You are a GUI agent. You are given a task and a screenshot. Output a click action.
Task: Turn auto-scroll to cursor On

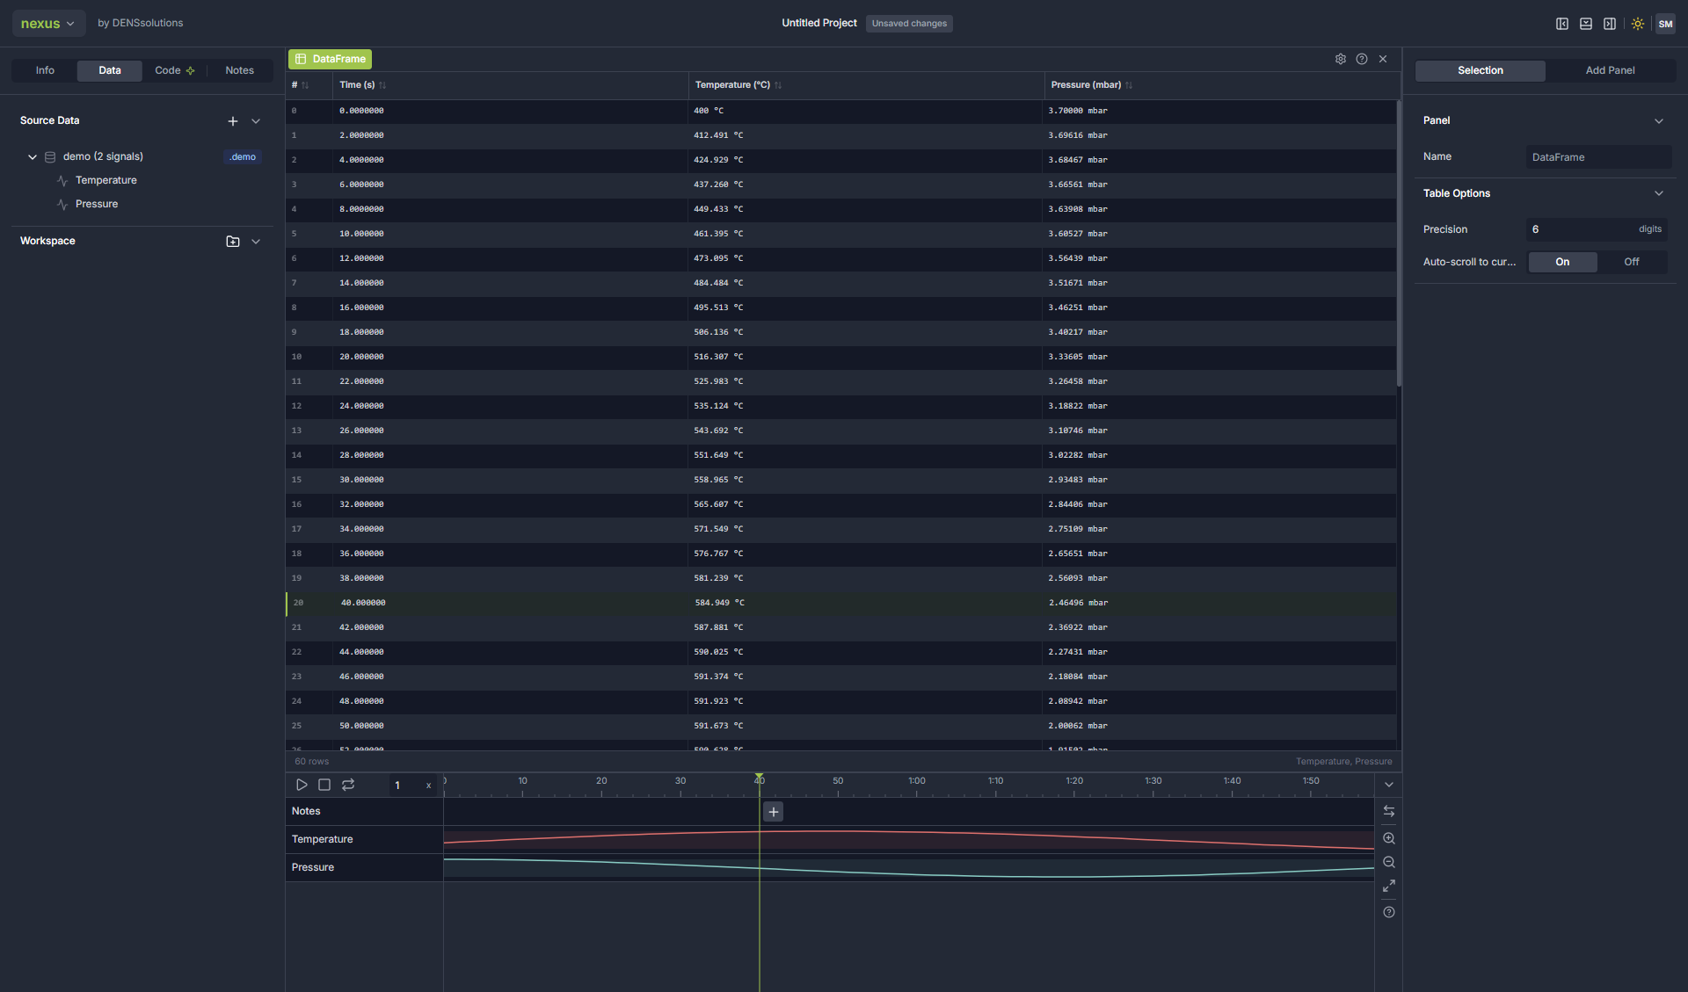pos(1562,262)
